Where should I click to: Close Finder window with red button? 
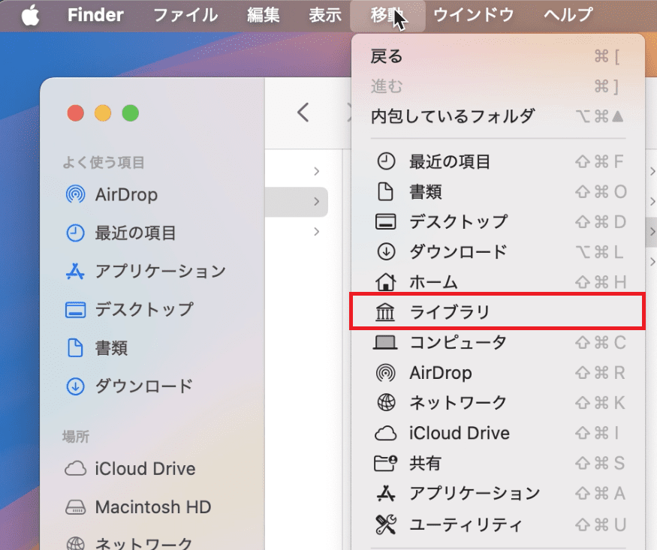point(75,113)
